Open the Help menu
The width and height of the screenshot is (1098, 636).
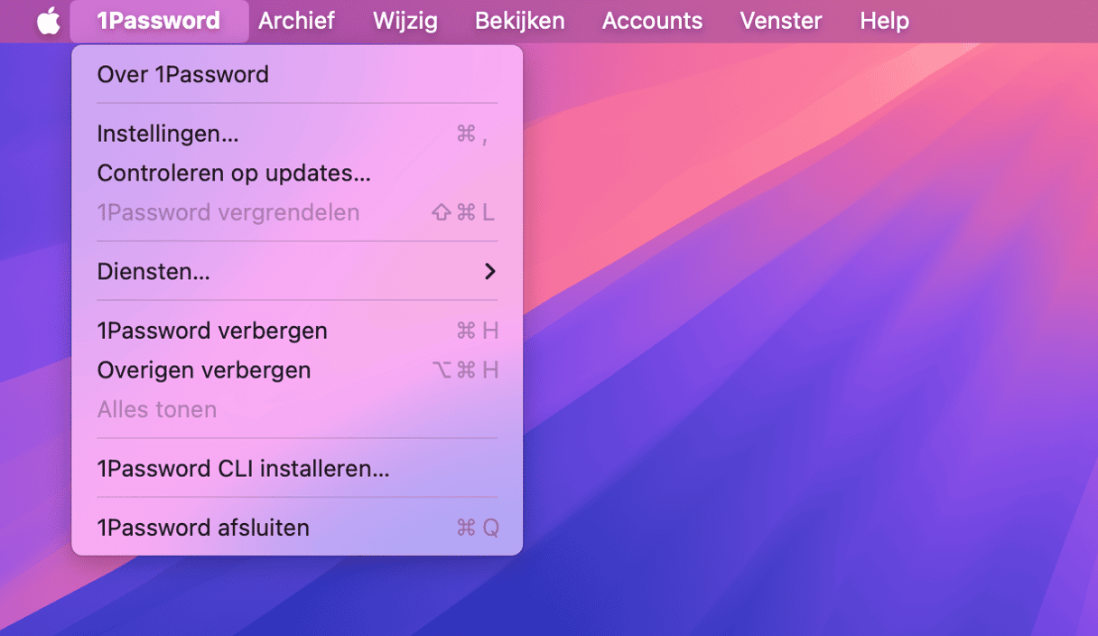click(x=884, y=21)
